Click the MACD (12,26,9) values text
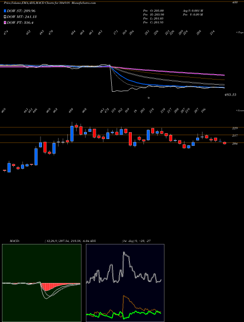 click(66, 241)
